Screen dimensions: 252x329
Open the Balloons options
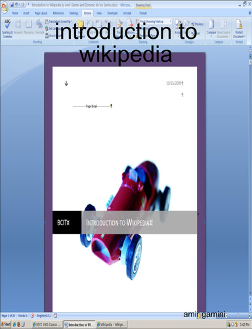pos(130,29)
